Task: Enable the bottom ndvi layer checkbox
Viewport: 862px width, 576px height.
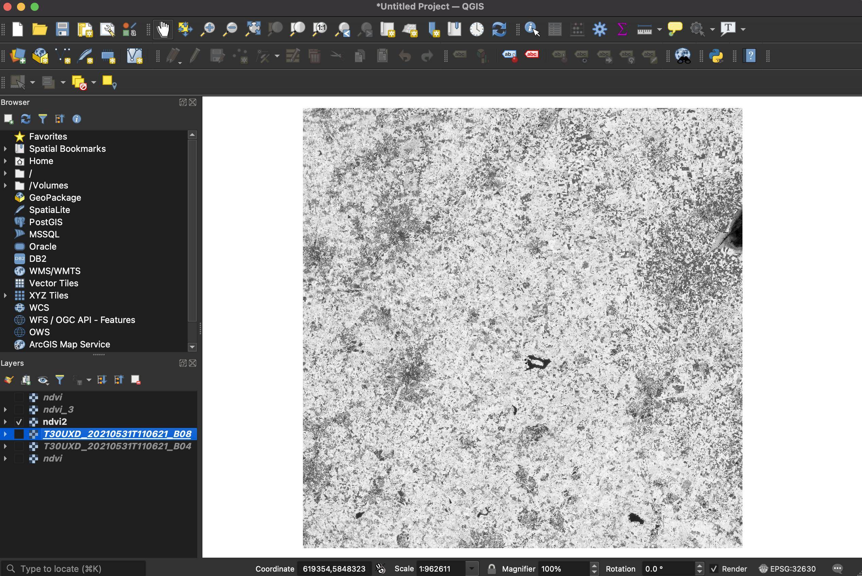Action: point(19,458)
